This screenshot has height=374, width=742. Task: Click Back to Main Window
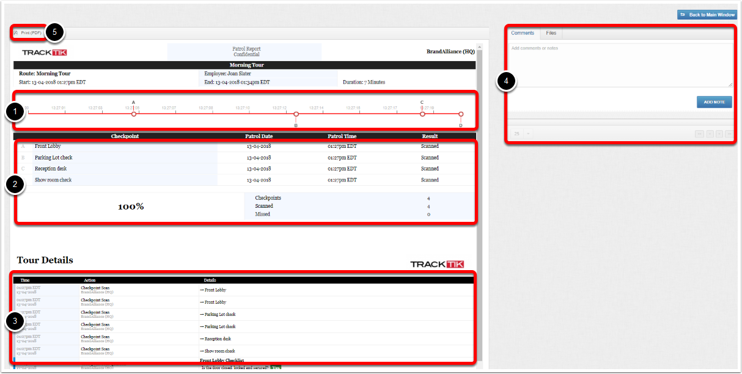(x=707, y=14)
